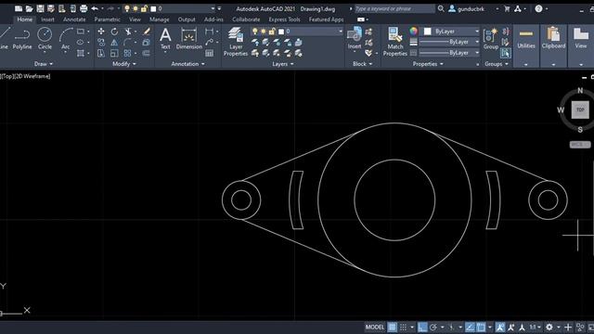The image size is (594, 334).
Task: Activate the Scale tool in Modify panel
Action: pyautogui.click(x=114, y=53)
